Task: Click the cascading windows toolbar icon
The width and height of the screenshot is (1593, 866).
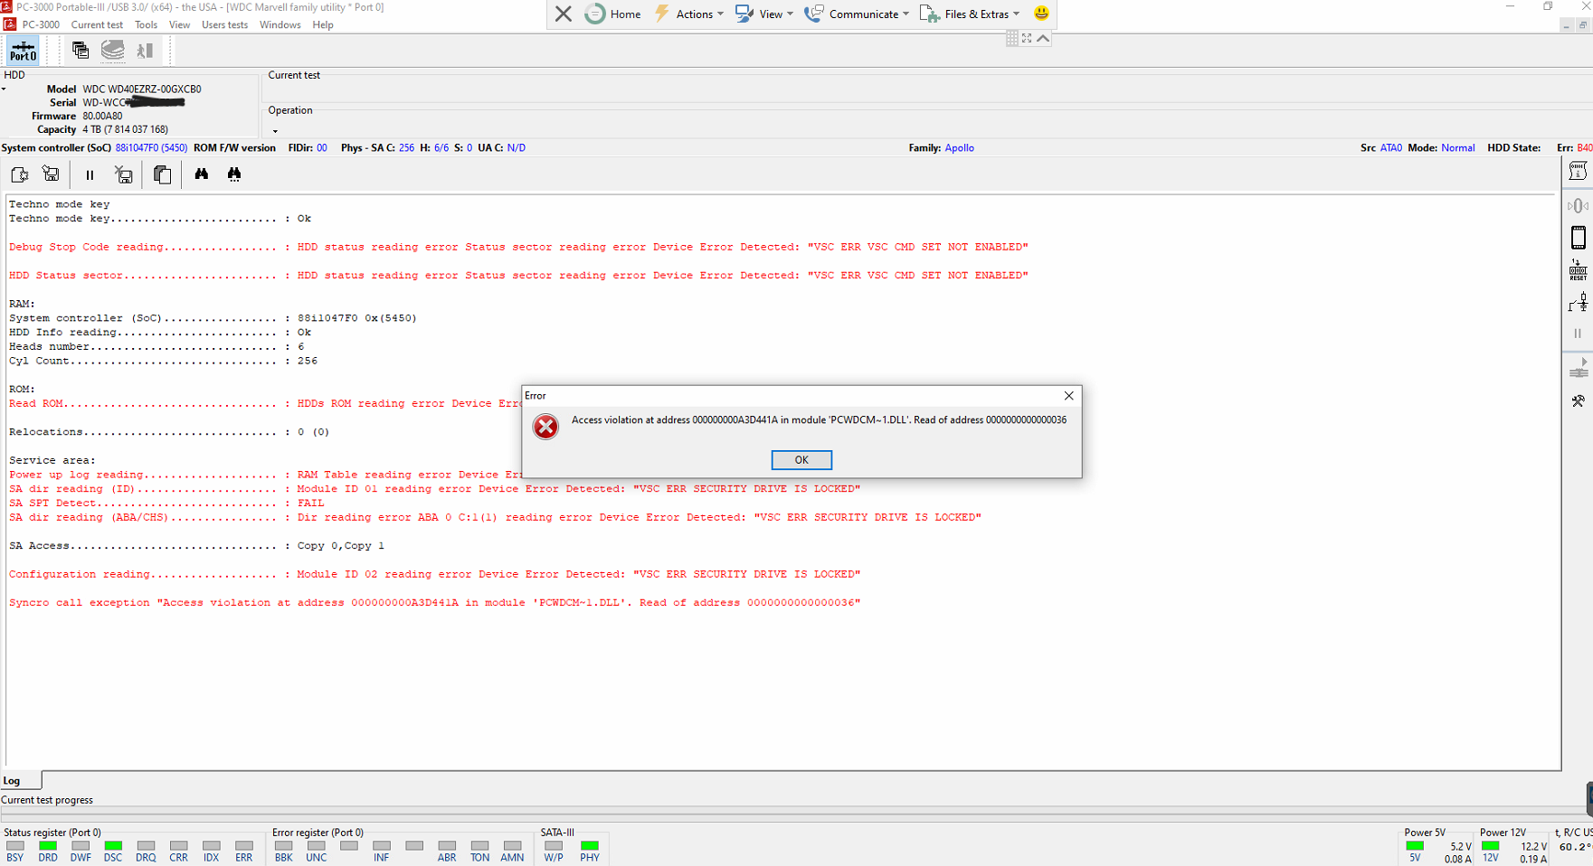Action: pyautogui.click(x=81, y=51)
